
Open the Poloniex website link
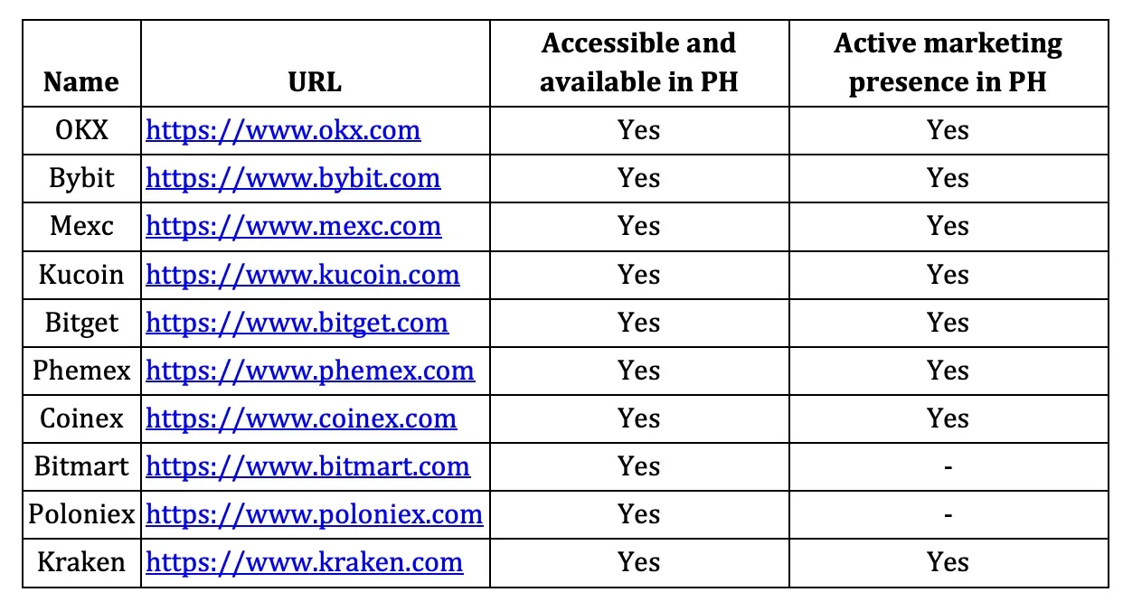[314, 513]
